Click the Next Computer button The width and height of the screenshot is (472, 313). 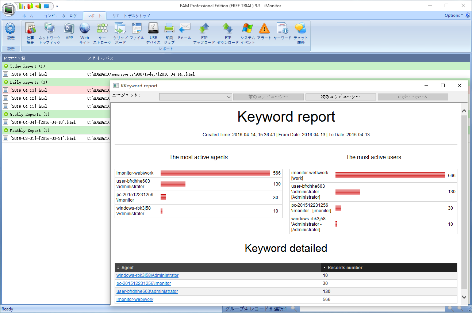[x=340, y=97]
